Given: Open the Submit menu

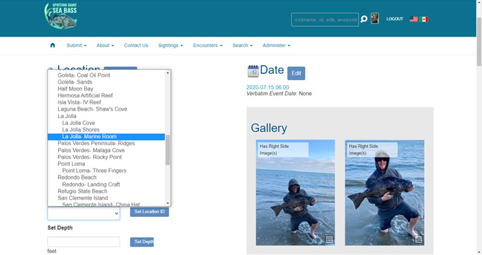Looking at the screenshot, I should point(76,45).
